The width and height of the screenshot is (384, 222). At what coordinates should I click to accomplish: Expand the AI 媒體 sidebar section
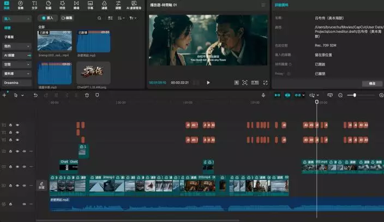point(17,56)
